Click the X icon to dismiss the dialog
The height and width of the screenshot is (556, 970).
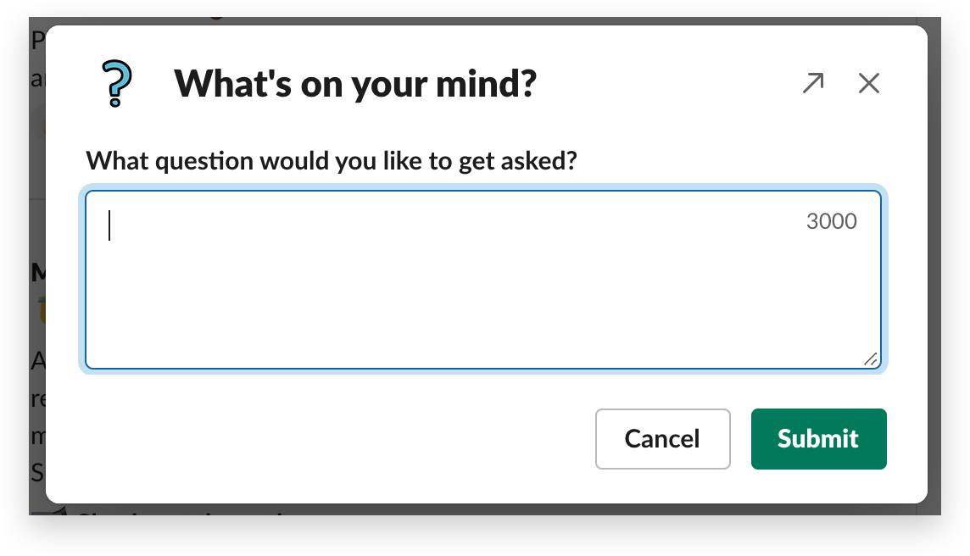868,83
